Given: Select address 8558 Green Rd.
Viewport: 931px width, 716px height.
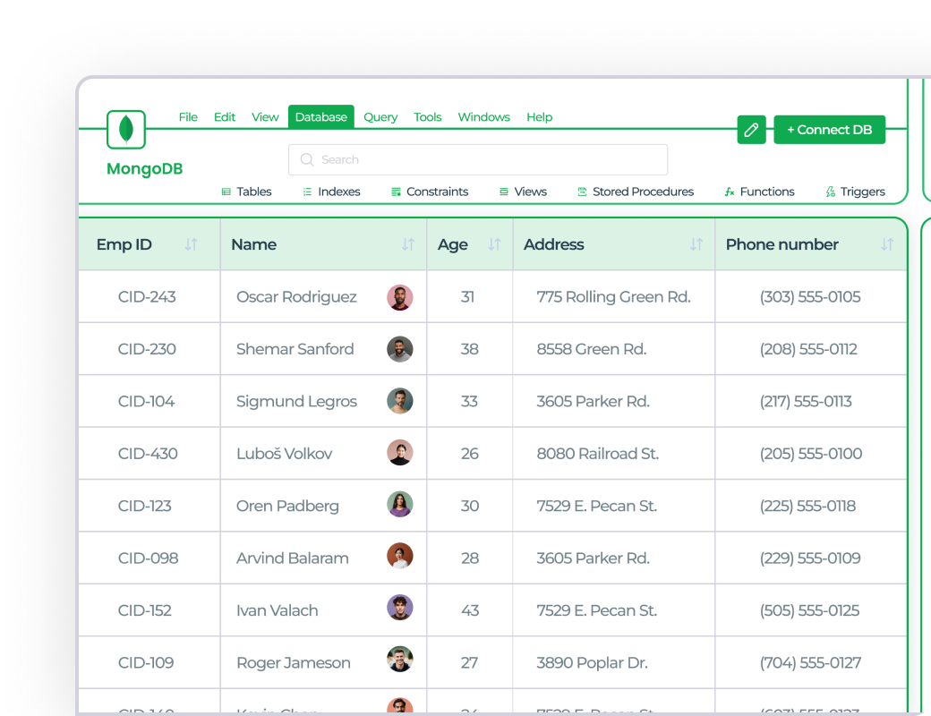Looking at the screenshot, I should tap(592, 349).
